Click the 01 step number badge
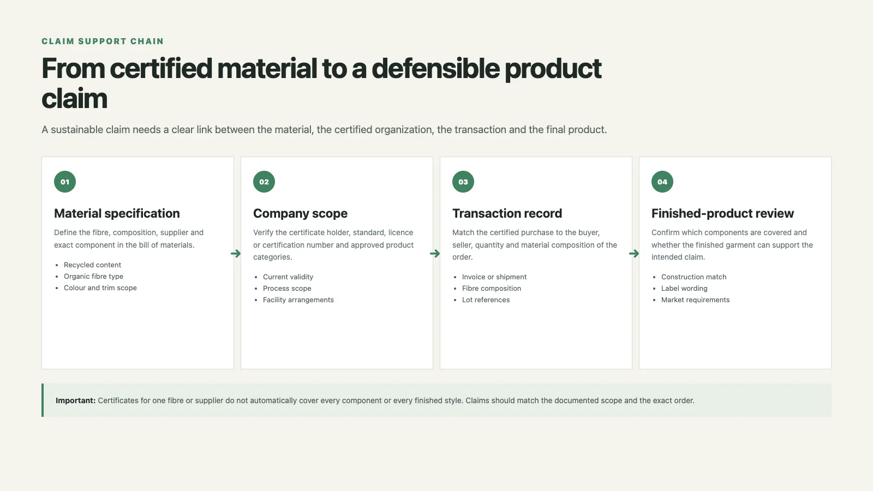 click(65, 182)
